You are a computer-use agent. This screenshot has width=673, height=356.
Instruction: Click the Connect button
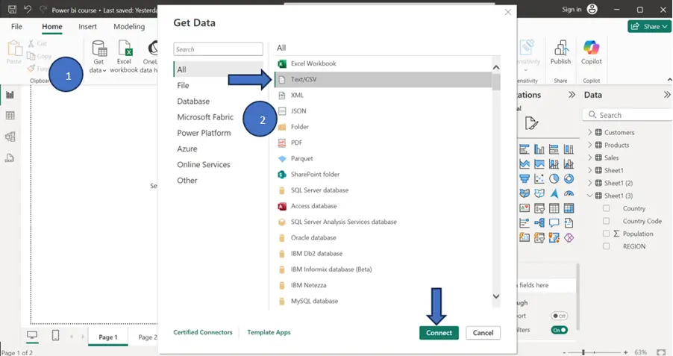(x=439, y=333)
